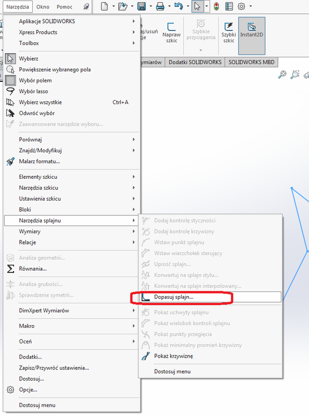Image resolution: width=309 pixels, height=417 pixels.
Task: Open dropdown arrow next to Open icon
Action: point(132,6)
